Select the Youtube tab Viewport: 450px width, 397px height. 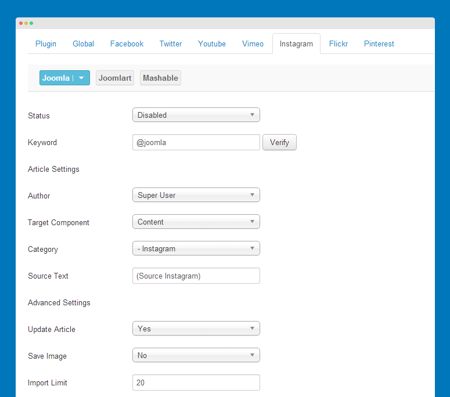point(212,44)
